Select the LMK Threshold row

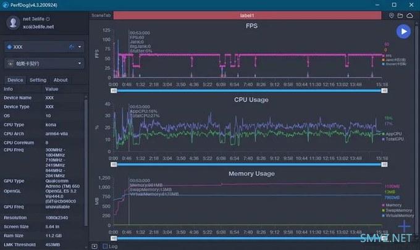coord(43,244)
